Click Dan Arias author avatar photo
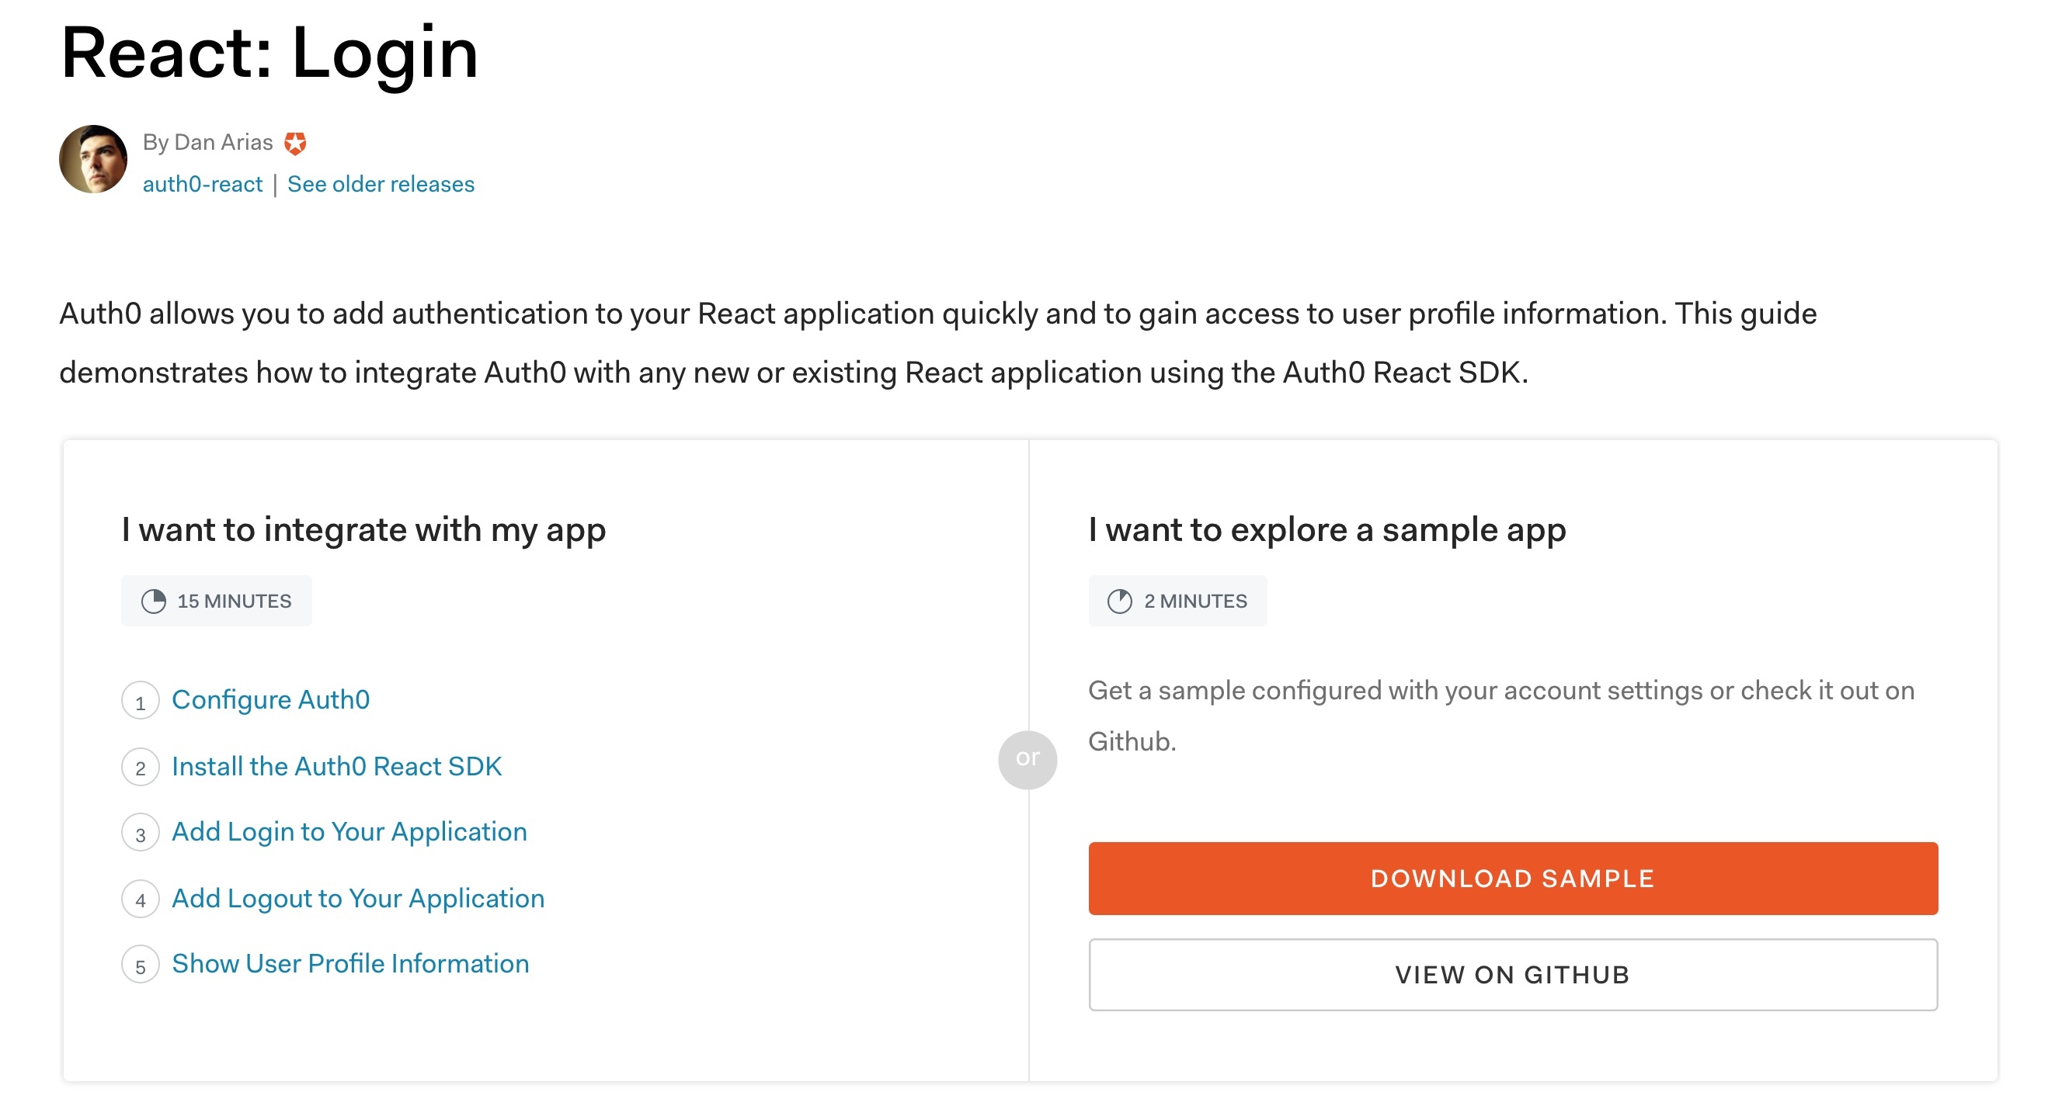This screenshot has height=1113, width=2055. click(x=93, y=158)
